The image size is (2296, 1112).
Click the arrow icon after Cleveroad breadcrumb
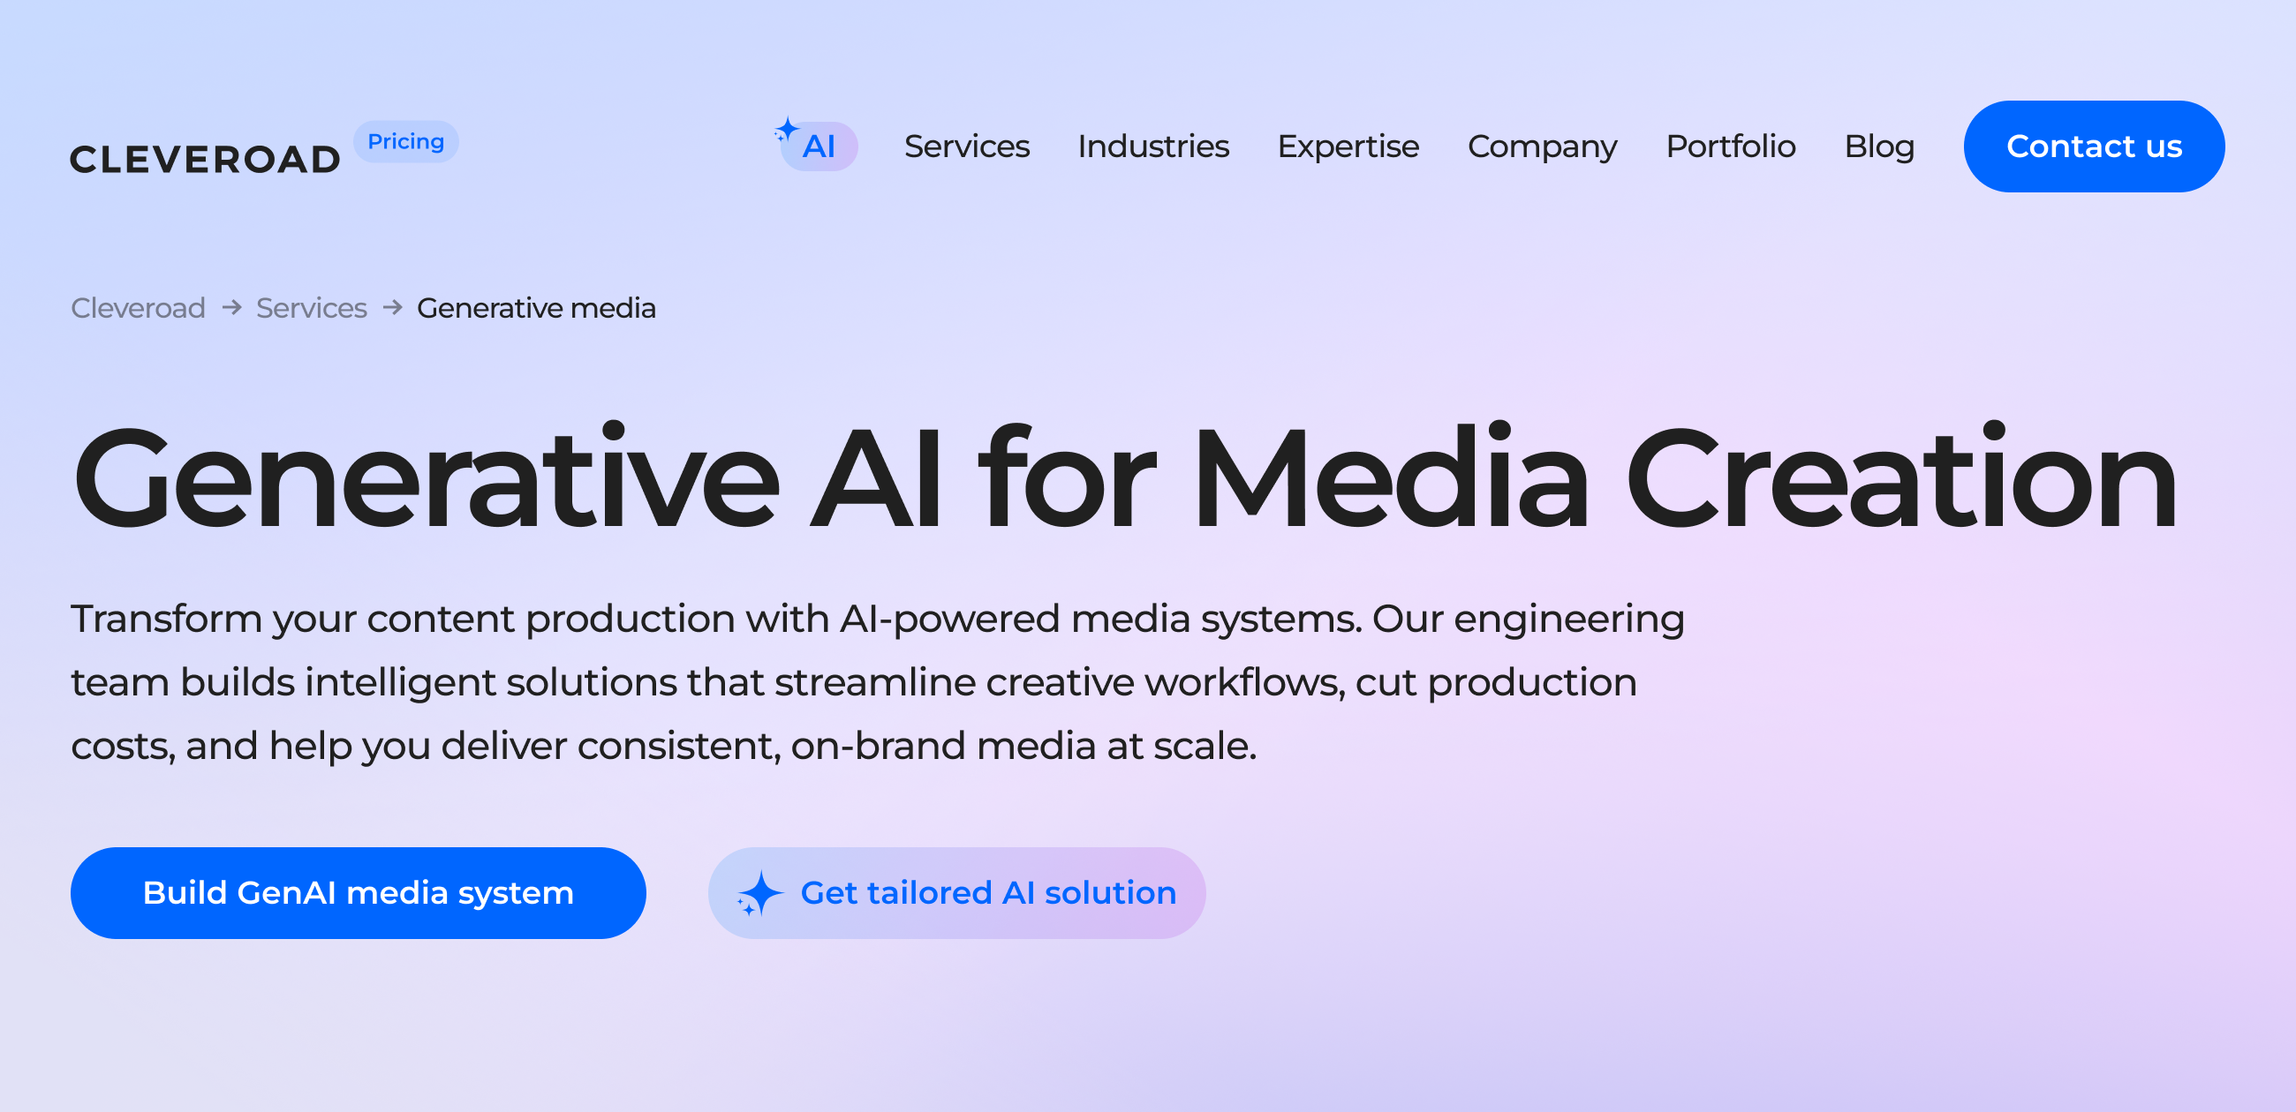click(x=231, y=307)
